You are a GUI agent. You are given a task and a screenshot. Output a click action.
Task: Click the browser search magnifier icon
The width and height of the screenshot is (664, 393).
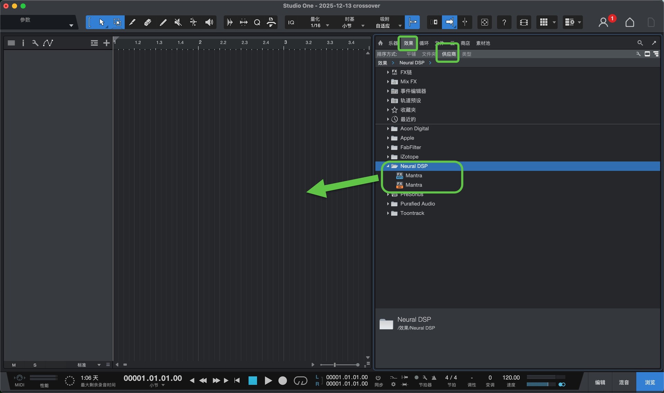(640, 43)
